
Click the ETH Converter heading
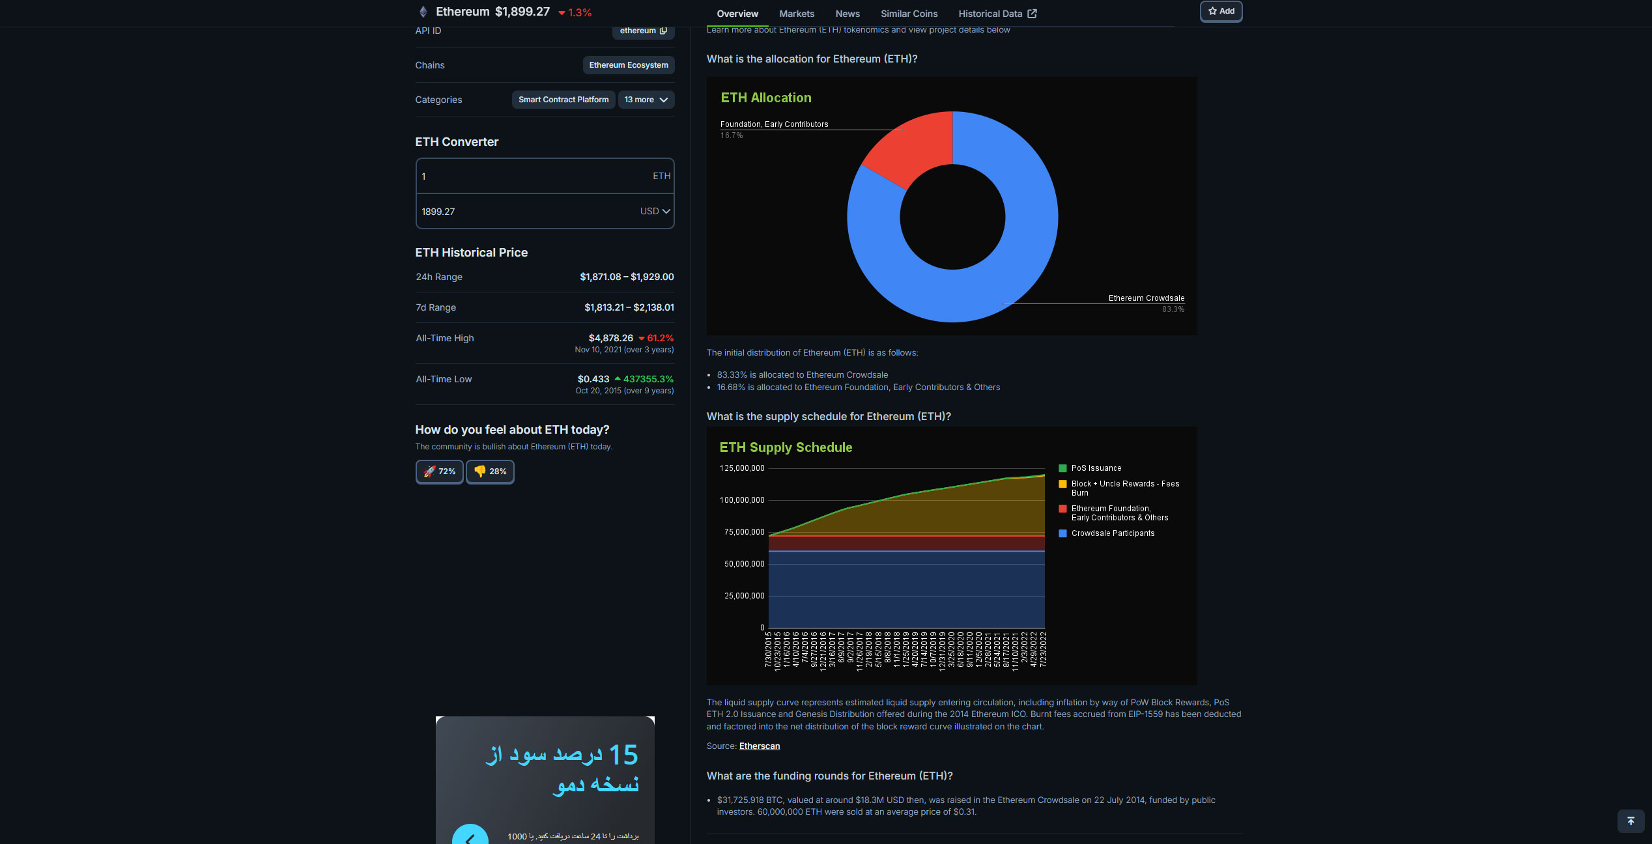click(x=457, y=142)
